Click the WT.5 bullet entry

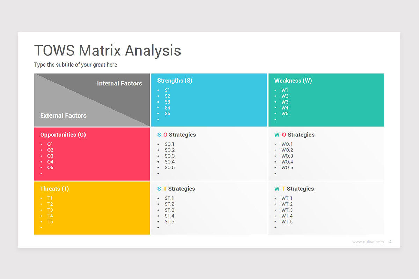(x=287, y=222)
